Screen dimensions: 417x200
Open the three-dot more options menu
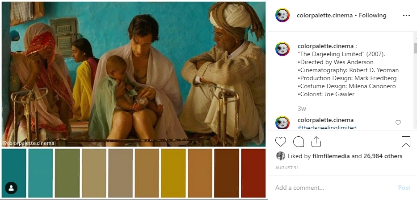point(406,15)
